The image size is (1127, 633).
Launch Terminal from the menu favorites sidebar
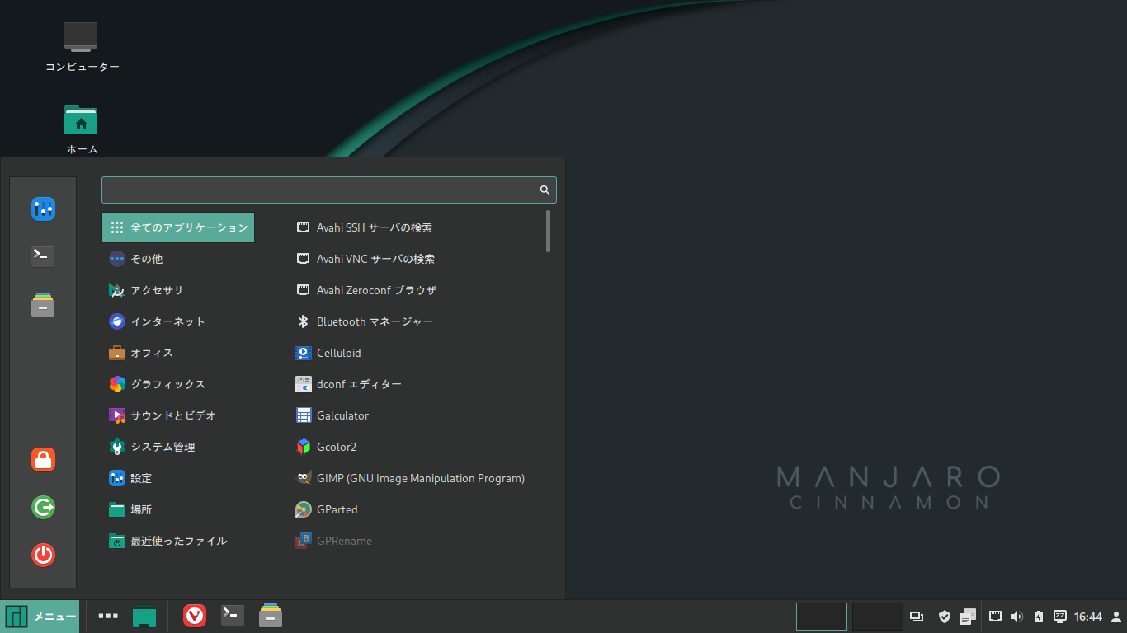coord(43,256)
